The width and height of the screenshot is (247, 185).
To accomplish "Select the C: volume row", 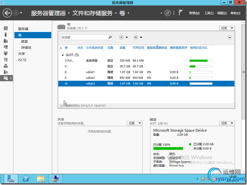I will pos(146,66).
